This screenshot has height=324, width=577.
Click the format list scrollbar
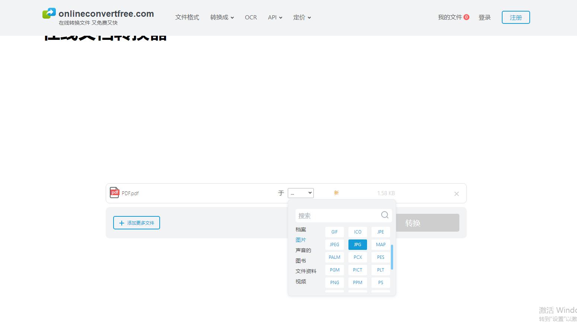click(392, 257)
